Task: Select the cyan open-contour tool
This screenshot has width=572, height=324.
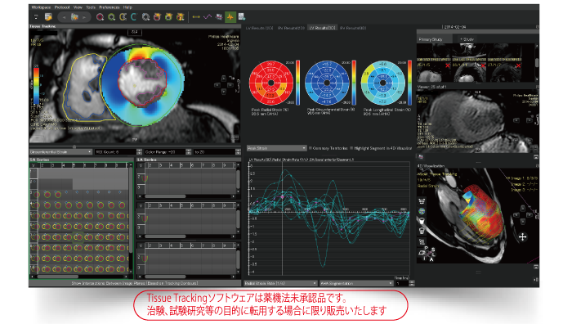Action: click(133, 17)
